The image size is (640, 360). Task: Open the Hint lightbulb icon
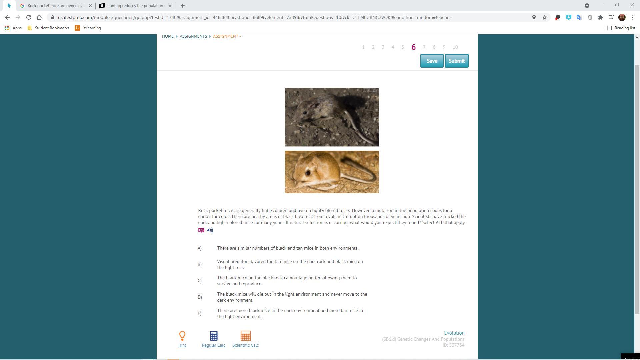182,336
